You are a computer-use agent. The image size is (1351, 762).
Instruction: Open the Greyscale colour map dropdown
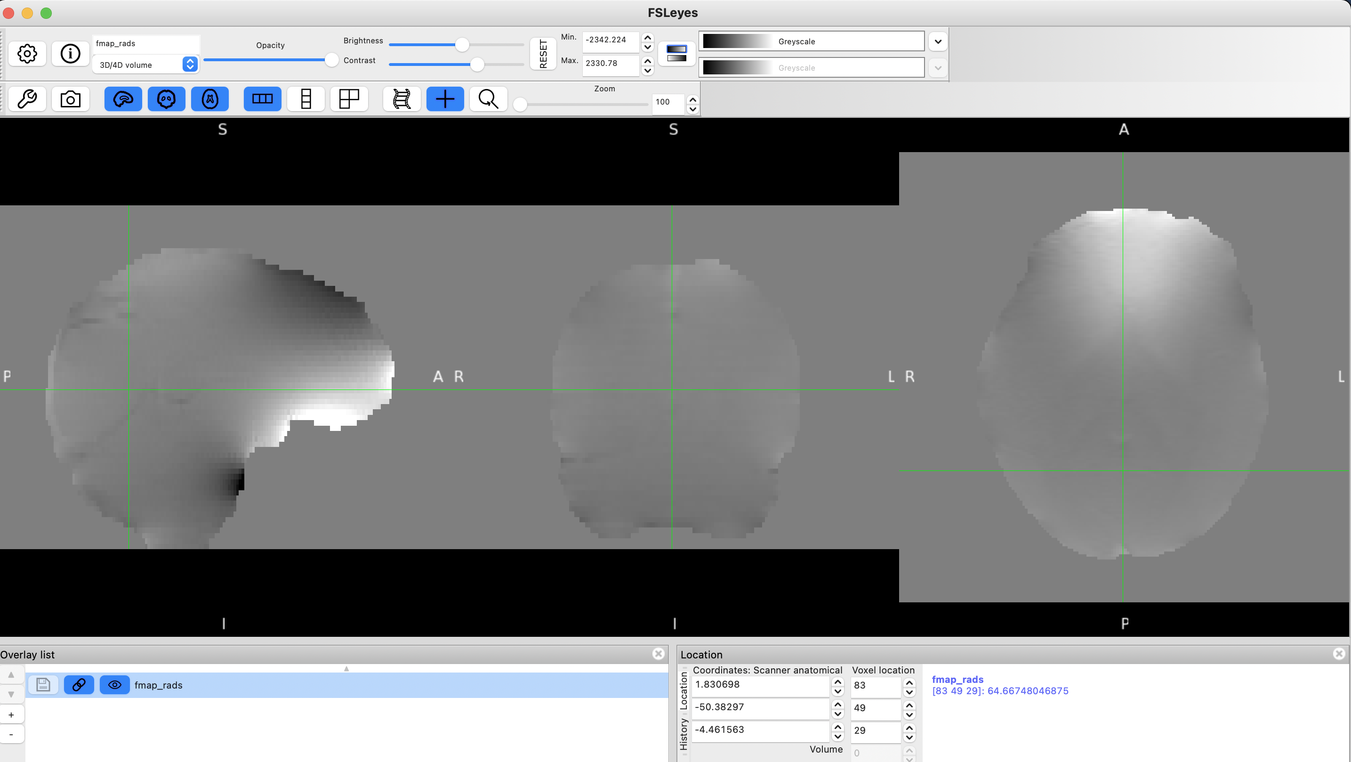pyautogui.click(x=812, y=41)
